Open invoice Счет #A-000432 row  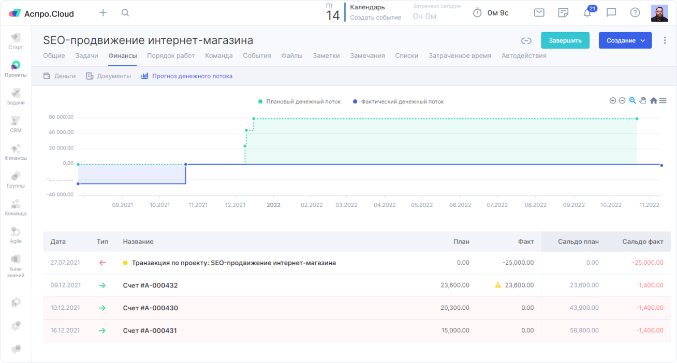pyautogui.click(x=151, y=285)
